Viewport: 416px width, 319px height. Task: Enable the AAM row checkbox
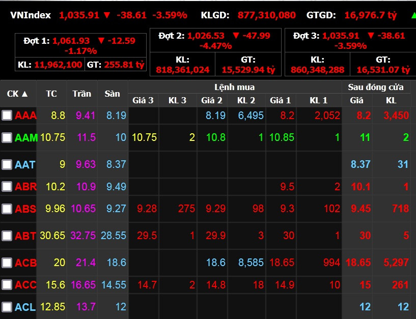point(7,137)
